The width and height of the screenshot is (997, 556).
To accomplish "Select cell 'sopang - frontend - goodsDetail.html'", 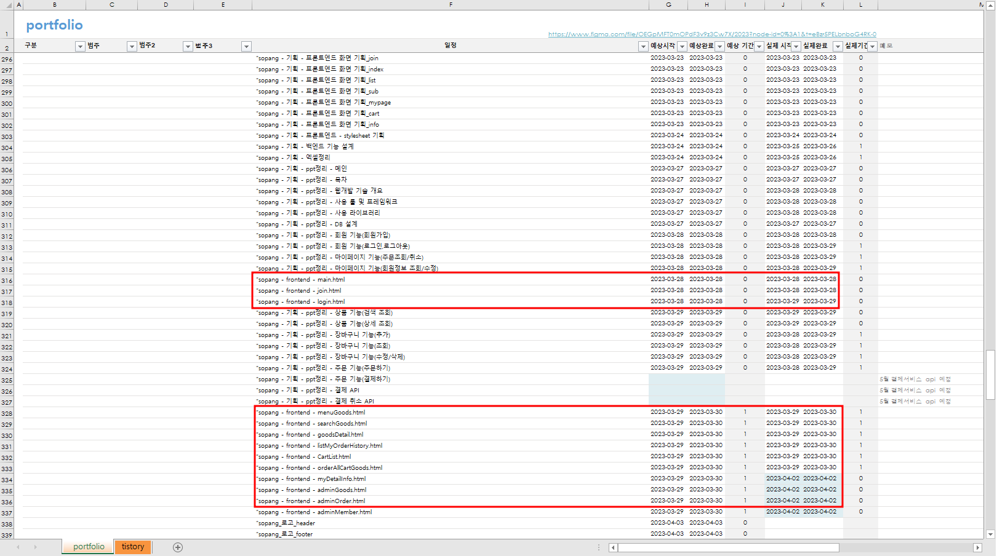I will [450, 435].
